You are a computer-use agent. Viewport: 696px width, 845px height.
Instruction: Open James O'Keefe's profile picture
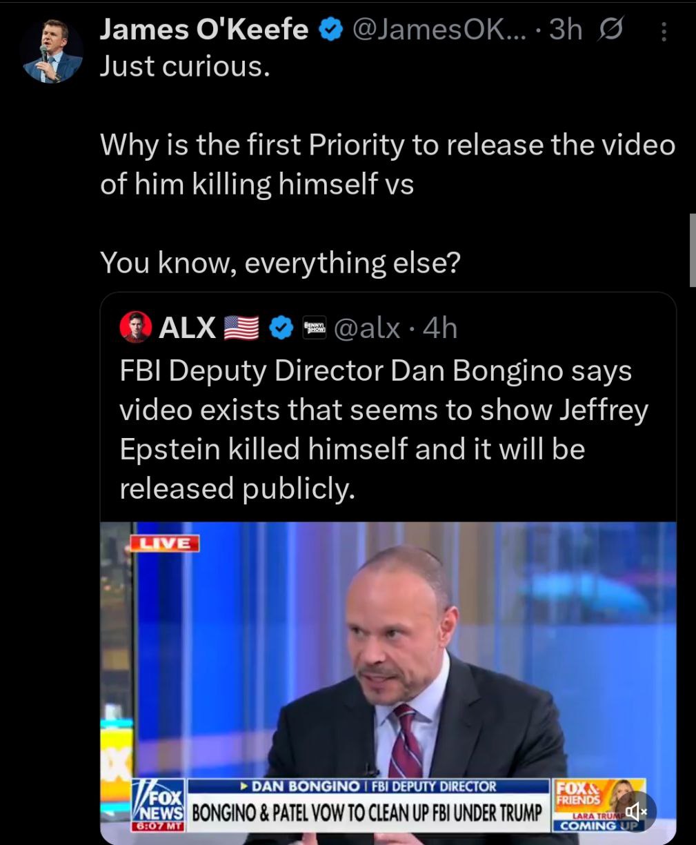pos(51,52)
